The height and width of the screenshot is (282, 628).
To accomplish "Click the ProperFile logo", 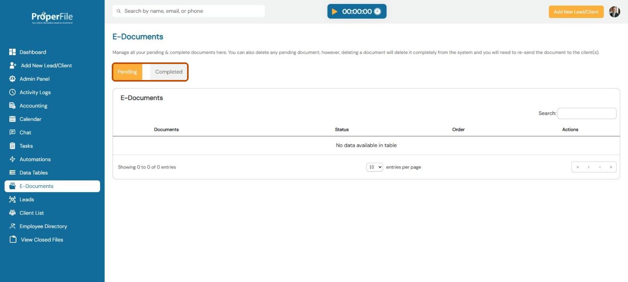I will 52,17.
